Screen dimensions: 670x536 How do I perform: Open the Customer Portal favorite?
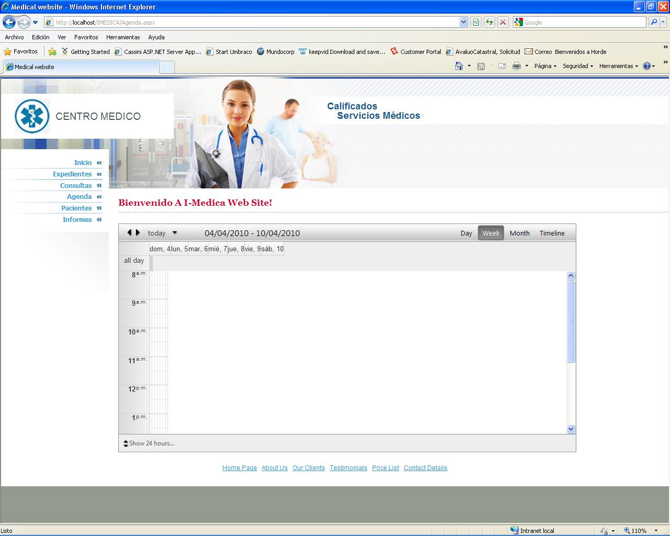(416, 51)
